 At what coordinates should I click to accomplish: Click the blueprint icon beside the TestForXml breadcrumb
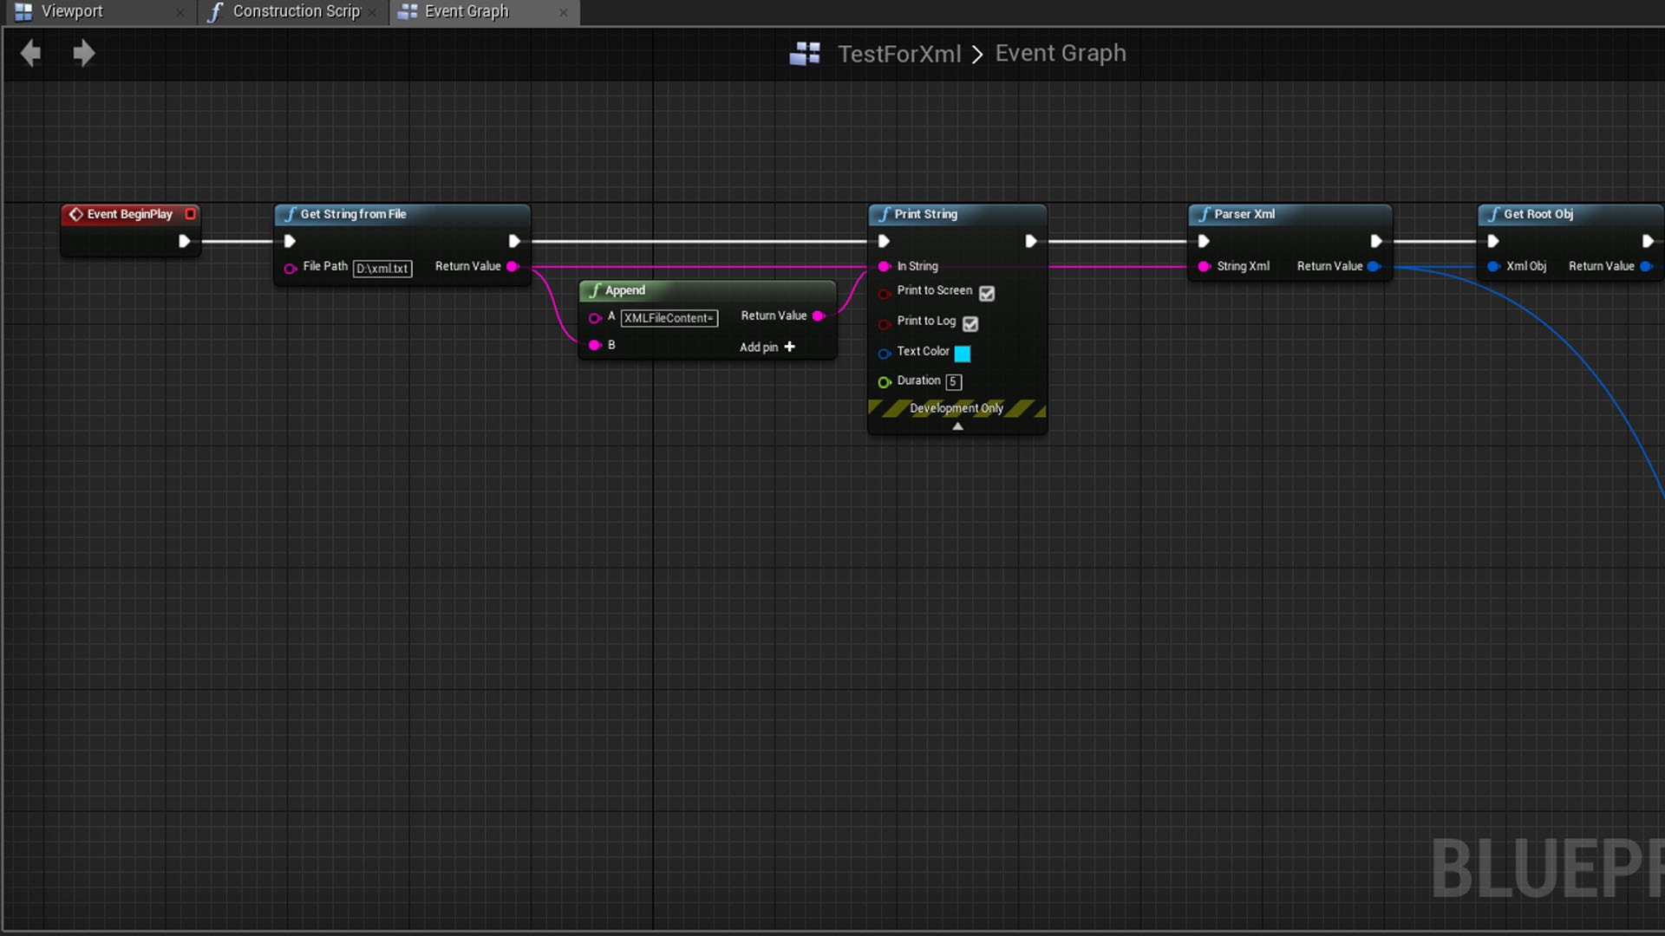(x=805, y=54)
